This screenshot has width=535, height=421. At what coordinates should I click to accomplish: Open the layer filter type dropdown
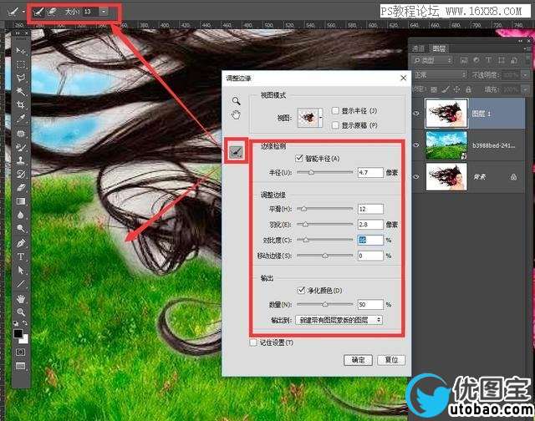[432, 60]
